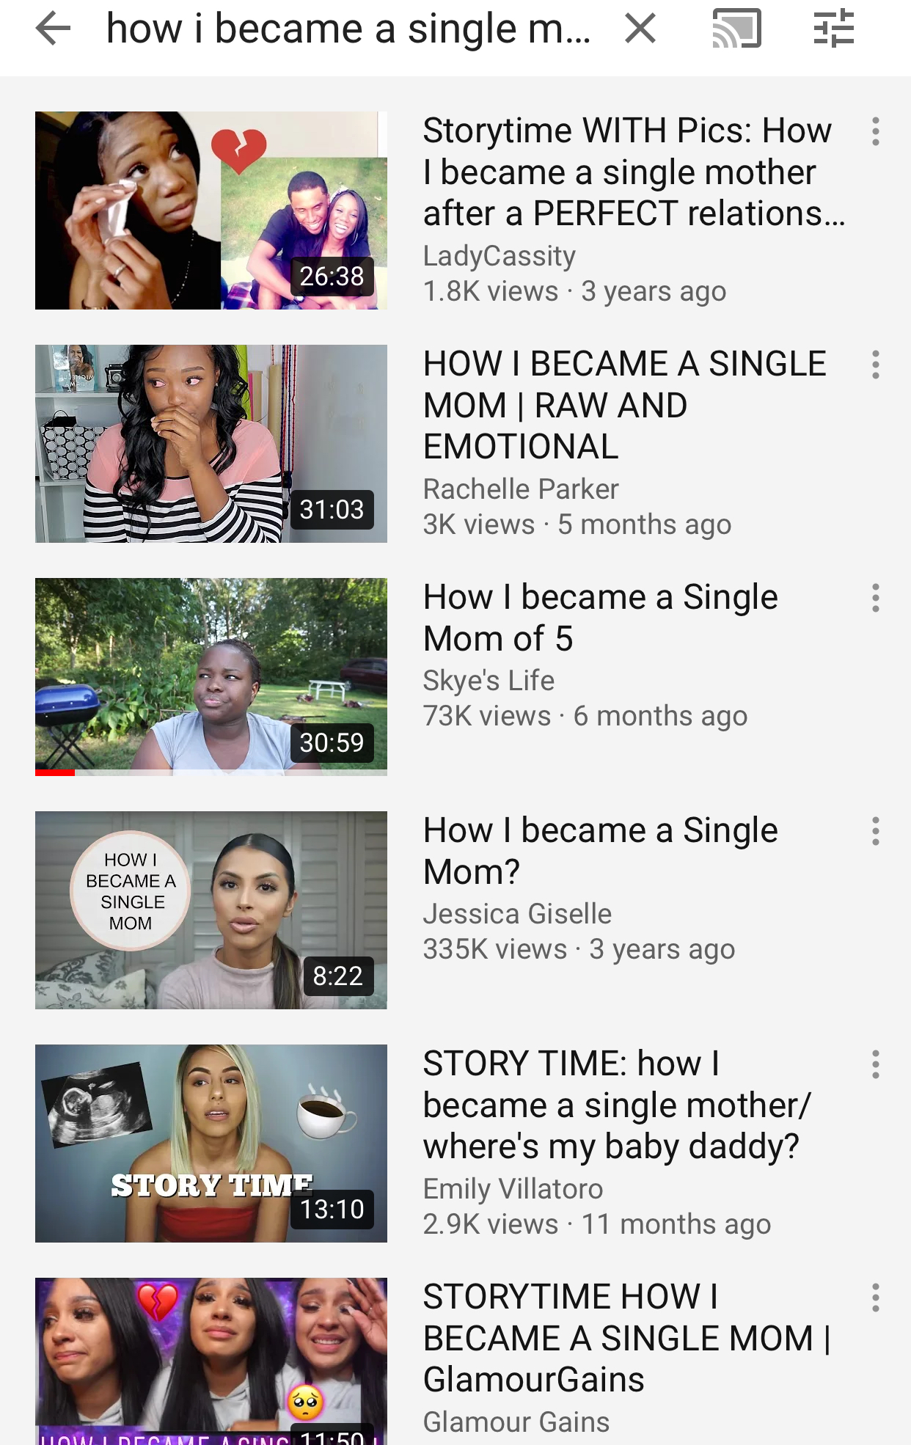Open three-dot menu for Jessica Giselle video
Viewport: 911px width, 1445px height.
click(875, 831)
